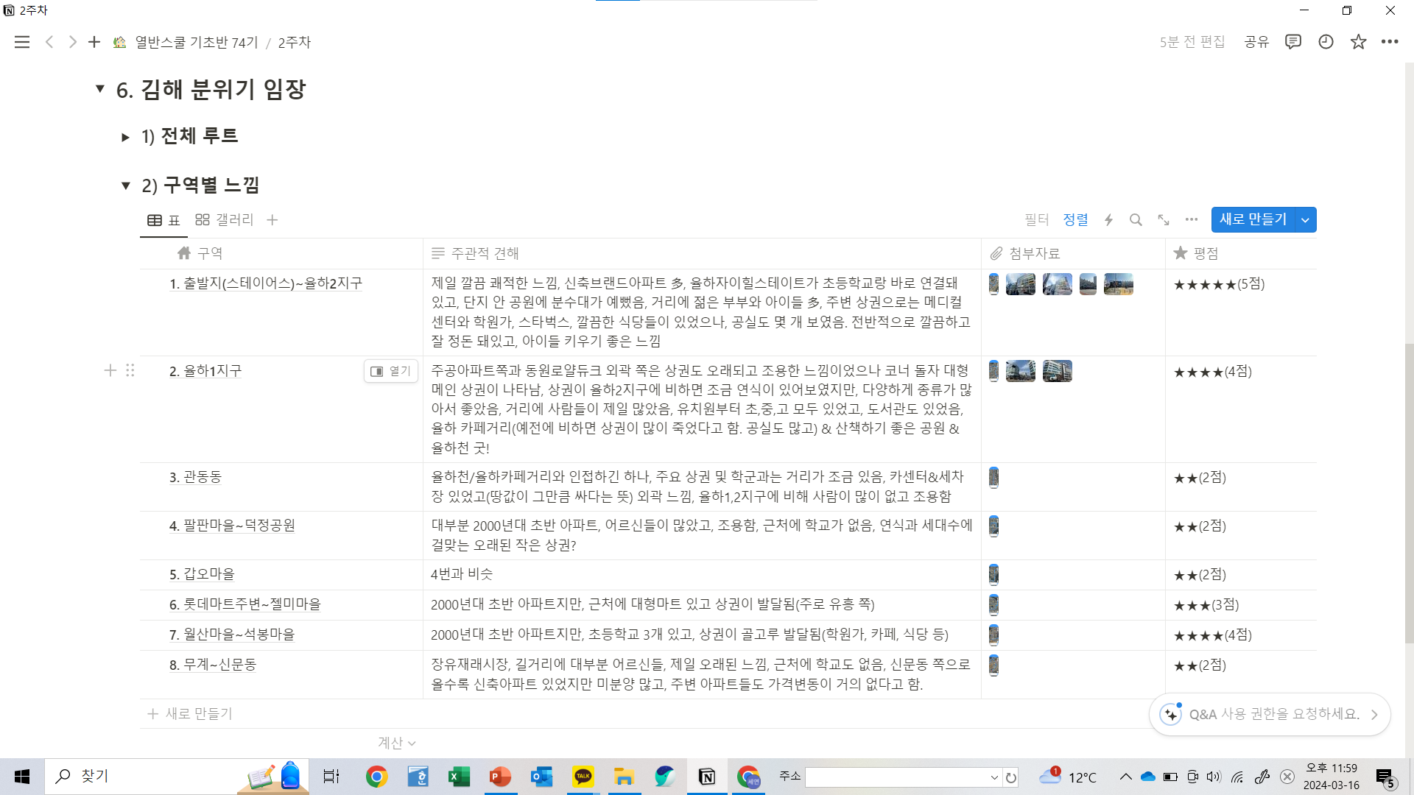Image resolution: width=1414 pixels, height=795 pixels.
Task: Open the comments panel icon
Action: 1292,42
